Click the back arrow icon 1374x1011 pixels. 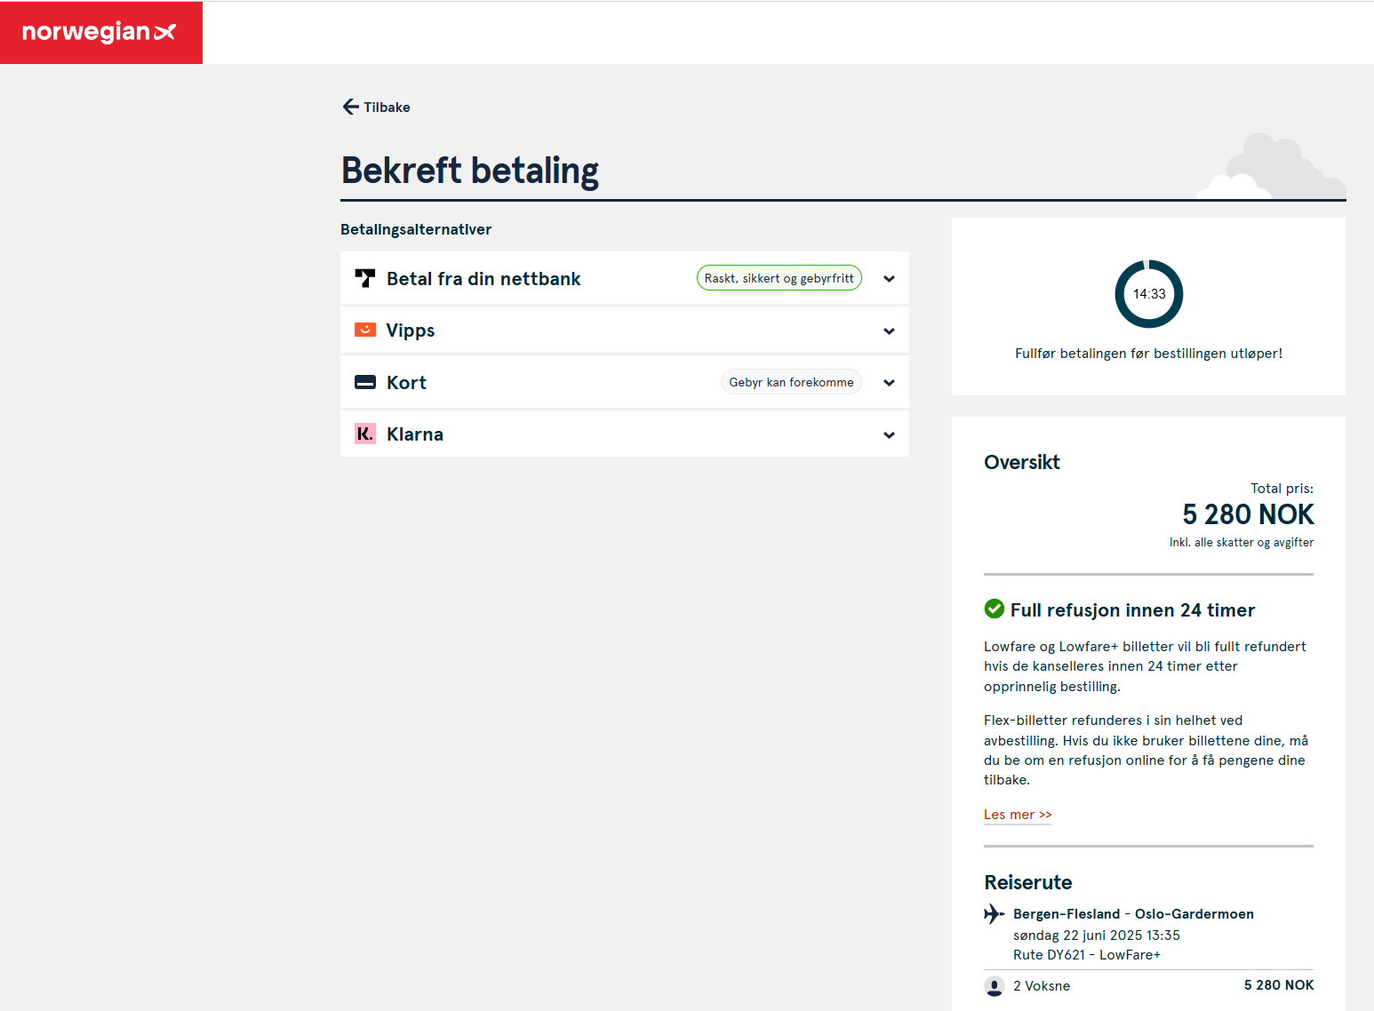pos(350,107)
